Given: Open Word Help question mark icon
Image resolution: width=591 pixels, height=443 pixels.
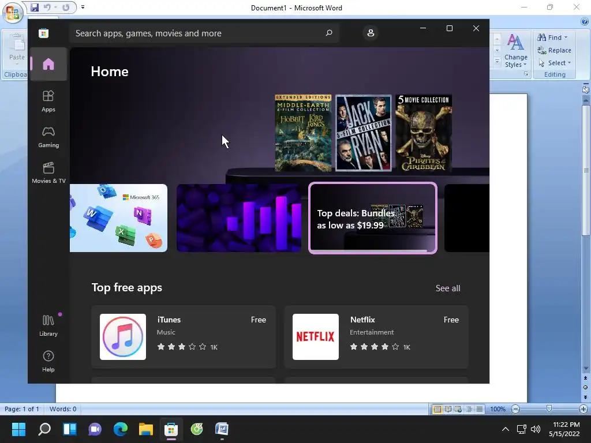Looking at the screenshot, I should [585, 21].
